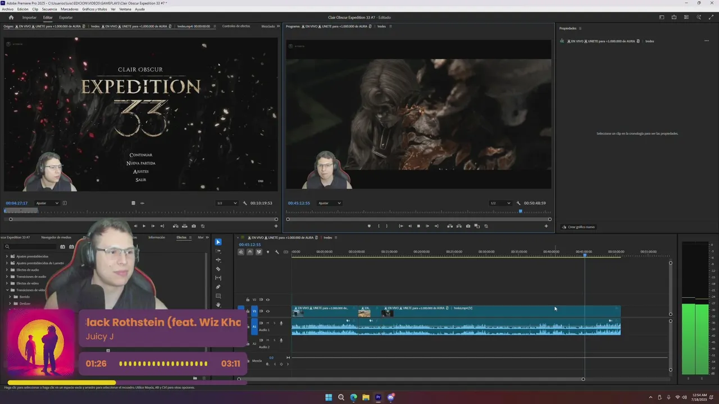This screenshot has height=404, width=719.
Task: Step forward one frame in Program monitor
Action: (427, 226)
